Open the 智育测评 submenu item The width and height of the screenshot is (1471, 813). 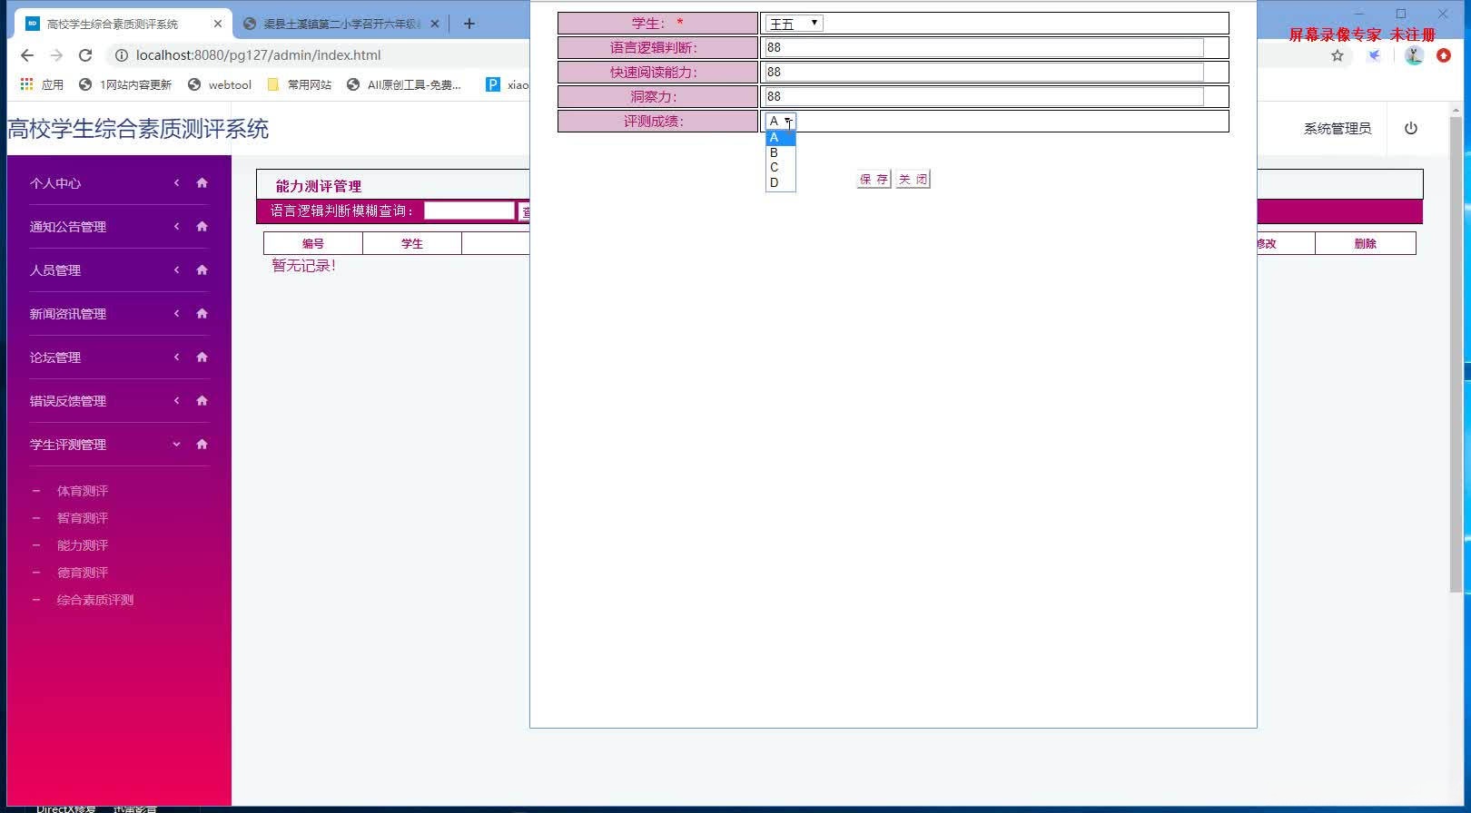(x=83, y=518)
